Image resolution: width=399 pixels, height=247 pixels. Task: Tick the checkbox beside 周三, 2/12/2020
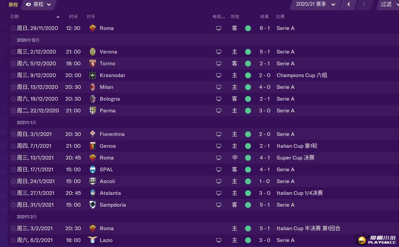13,52
